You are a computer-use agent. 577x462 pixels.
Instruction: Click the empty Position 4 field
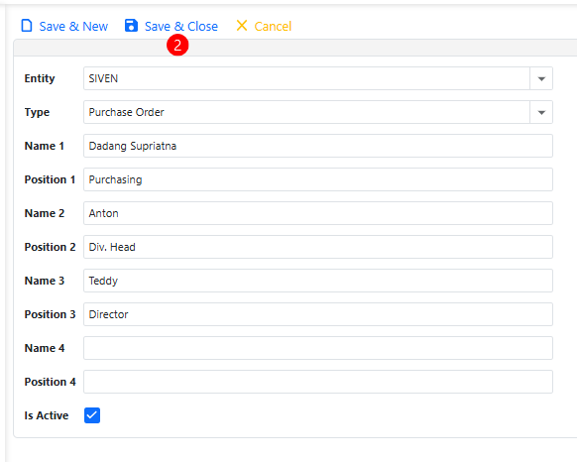coord(318,382)
